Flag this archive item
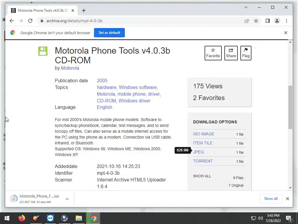This screenshot has width=298, height=224. point(246,53)
